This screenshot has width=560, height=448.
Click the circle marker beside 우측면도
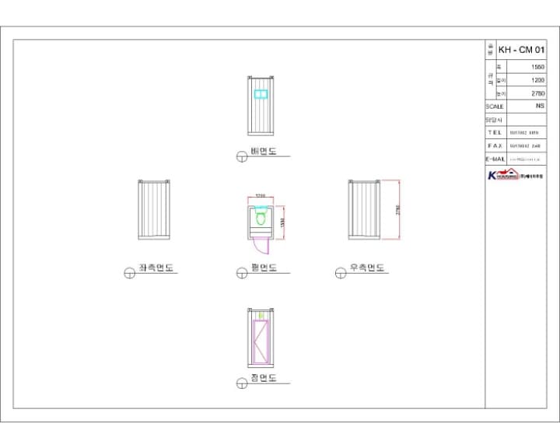(341, 273)
